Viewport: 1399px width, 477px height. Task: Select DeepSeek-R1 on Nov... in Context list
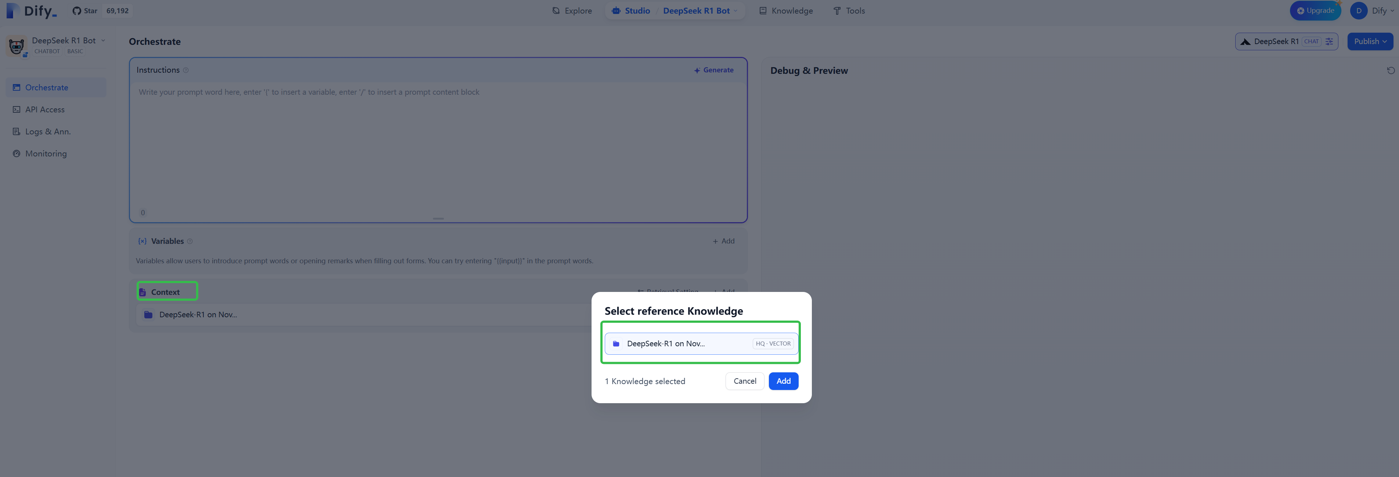point(364,315)
